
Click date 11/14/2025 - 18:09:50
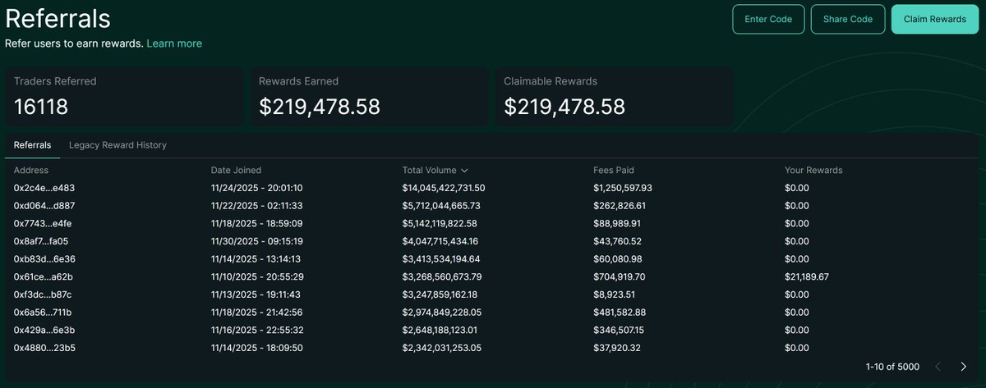coord(257,348)
